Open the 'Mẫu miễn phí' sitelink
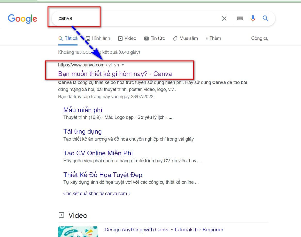Viewport: 301px width, 237px height. pyautogui.click(x=83, y=110)
